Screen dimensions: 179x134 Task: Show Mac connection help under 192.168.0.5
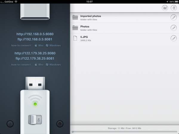(x=39, y=46)
